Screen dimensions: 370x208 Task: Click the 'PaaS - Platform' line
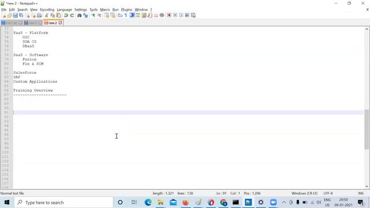(x=31, y=33)
